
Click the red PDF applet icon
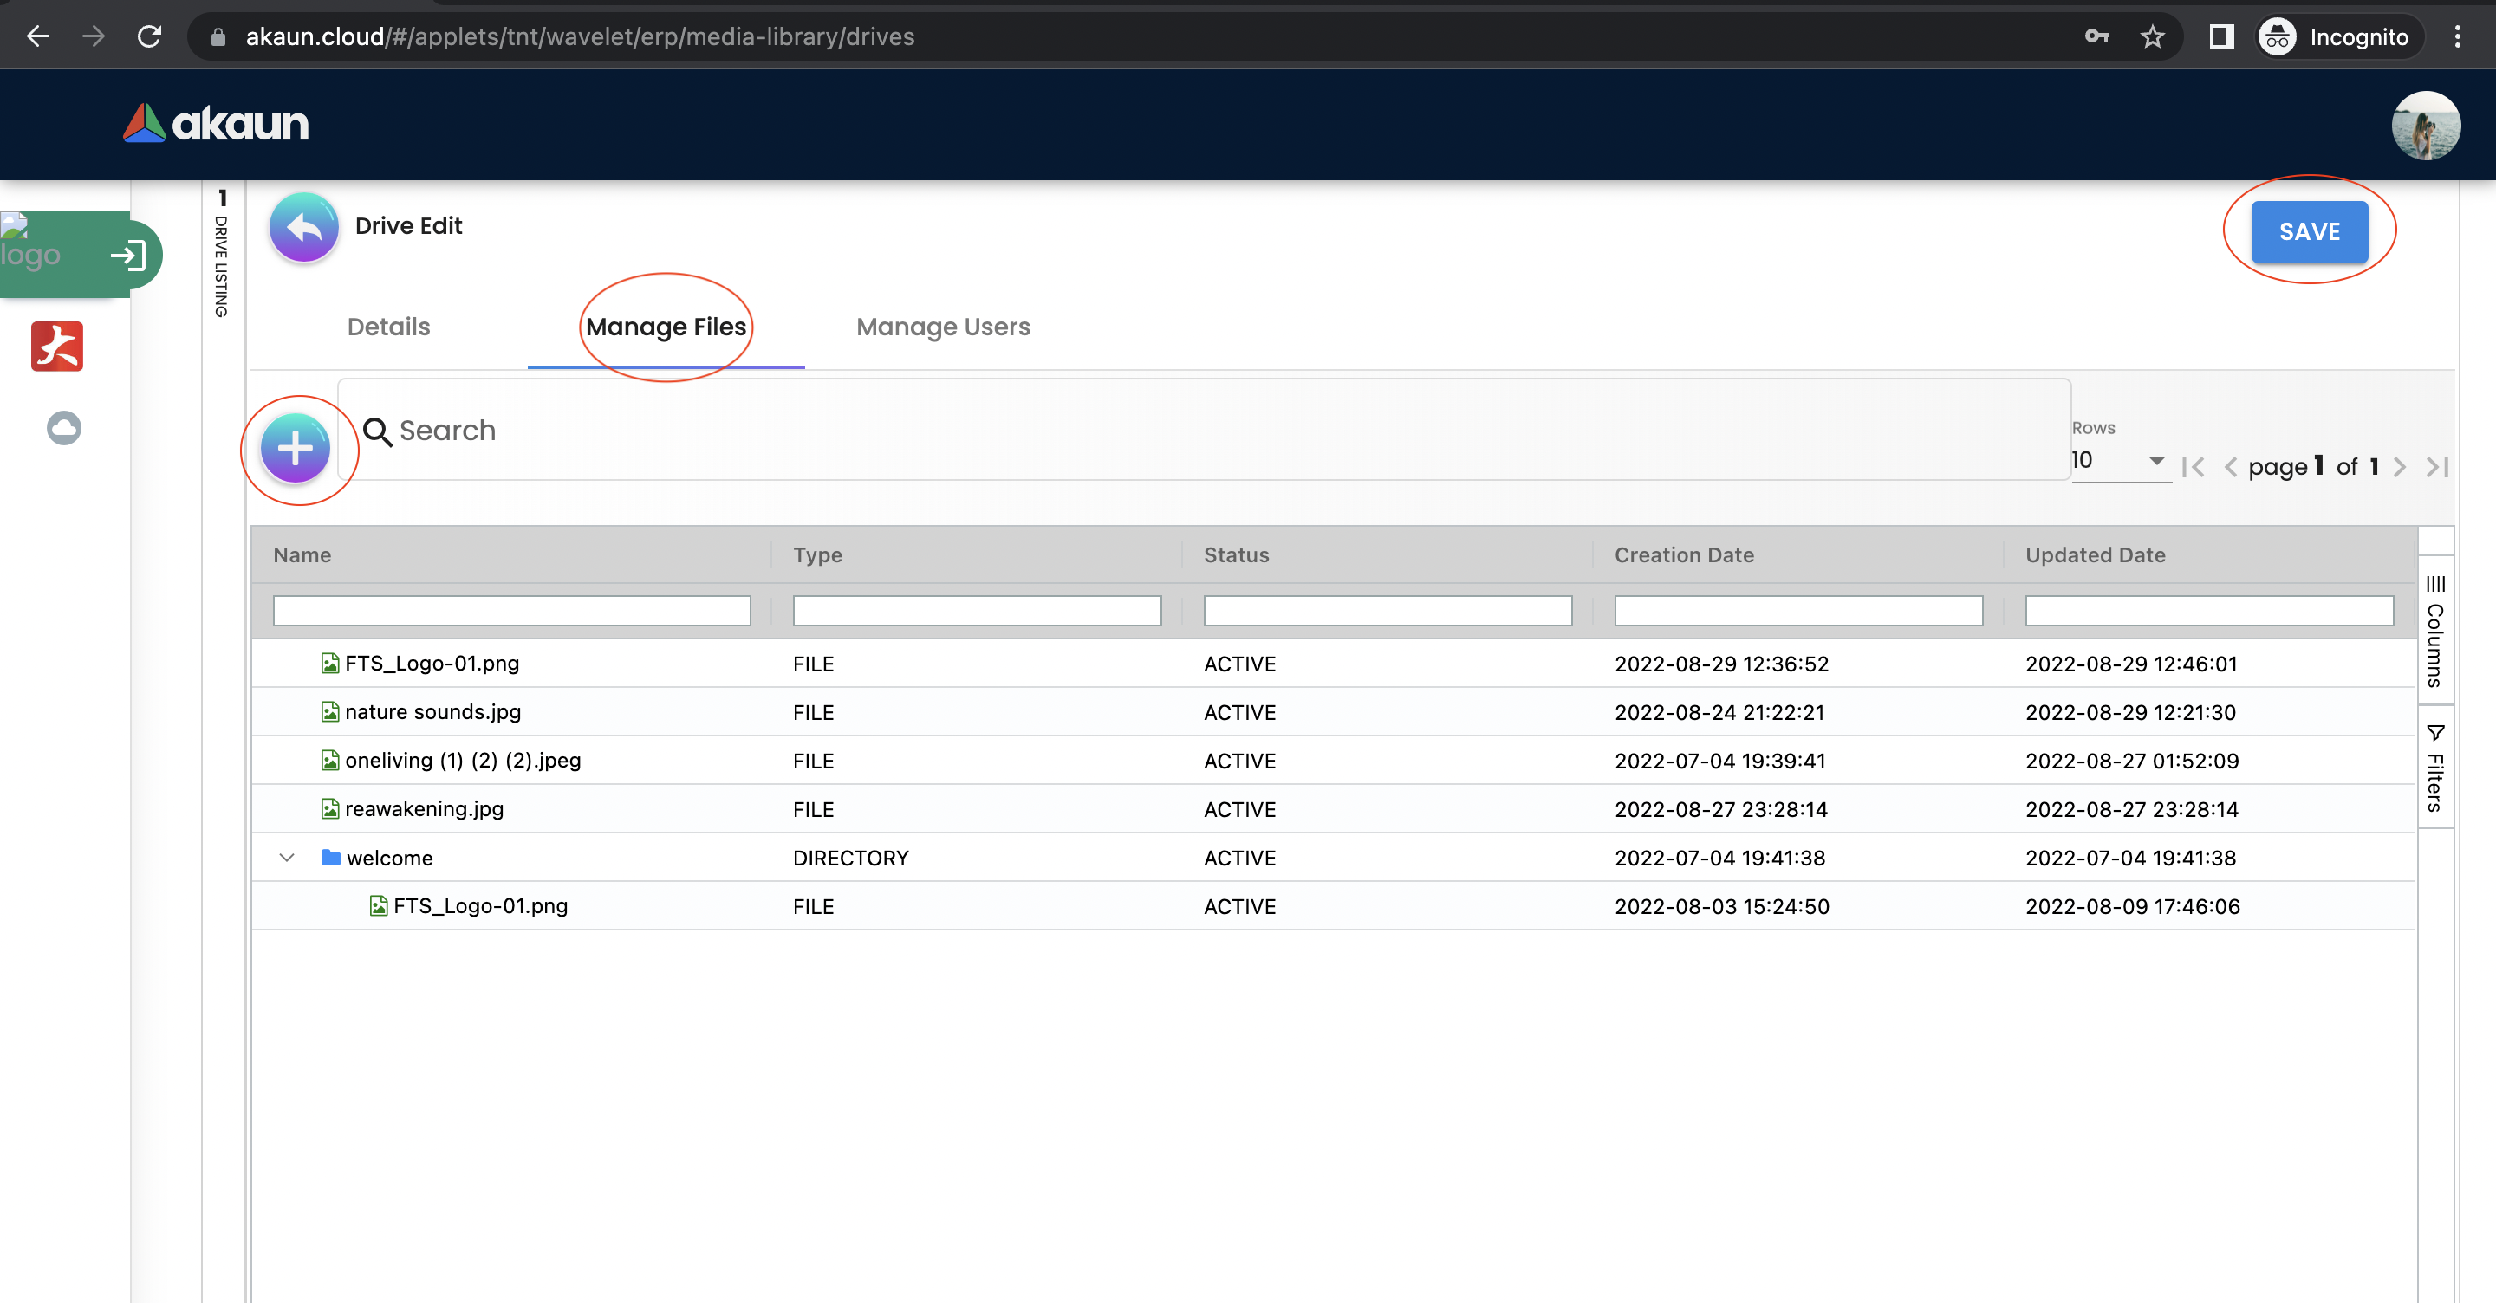(57, 346)
